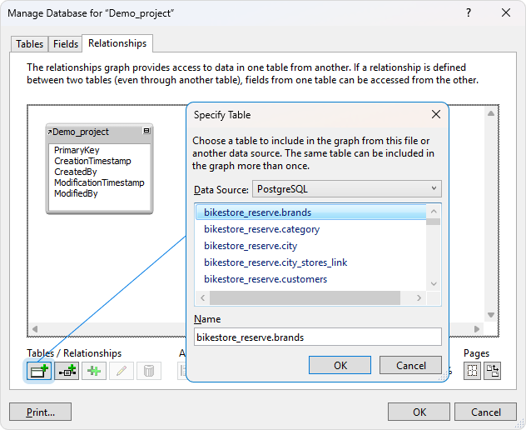526x430 pixels.
Task: Click ModifiedBy field in Demo_project table
Action: coord(76,193)
